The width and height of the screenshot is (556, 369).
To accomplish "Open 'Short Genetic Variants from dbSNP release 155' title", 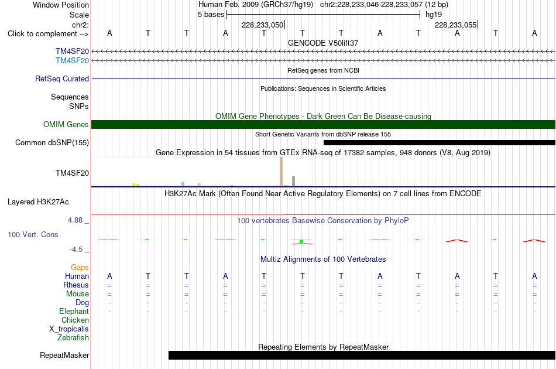I will tap(323, 134).
